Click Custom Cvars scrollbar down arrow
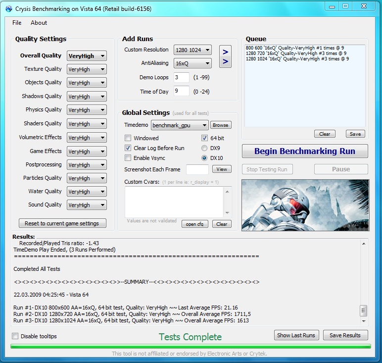 coord(227,213)
